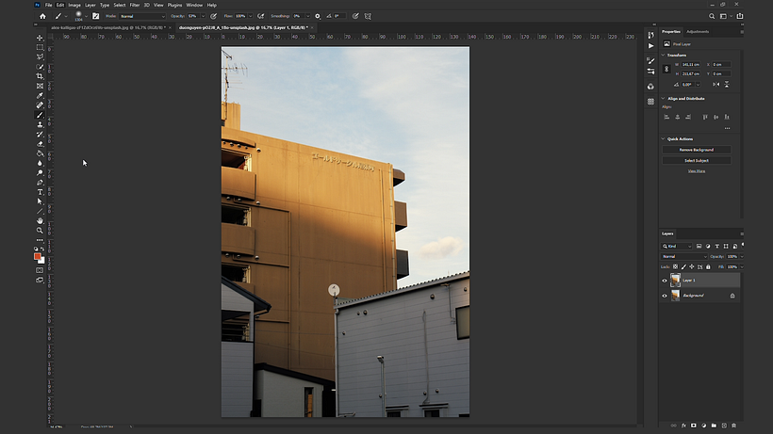Open Edit Toolbar three-dots icon
Image resolution: width=773 pixels, height=434 pixels.
click(x=40, y=240)
